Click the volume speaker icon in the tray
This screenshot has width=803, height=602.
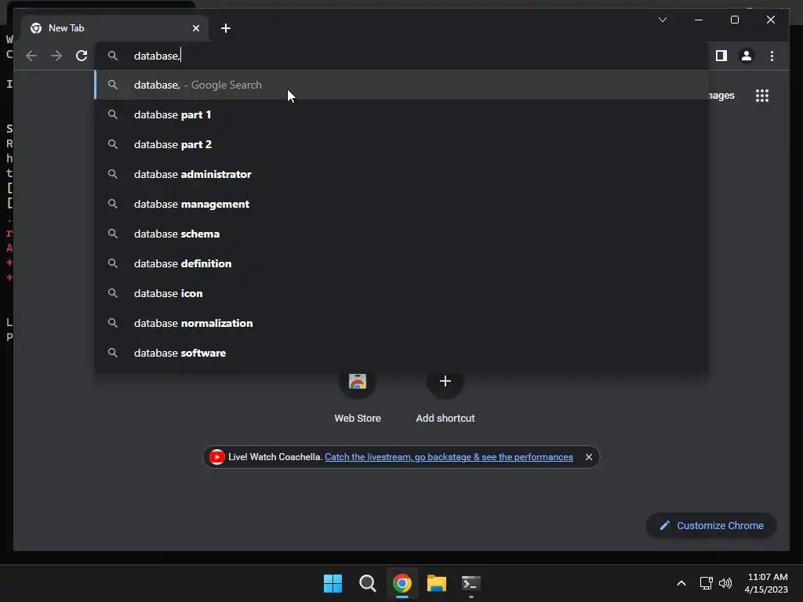click(x=725, y=583)
